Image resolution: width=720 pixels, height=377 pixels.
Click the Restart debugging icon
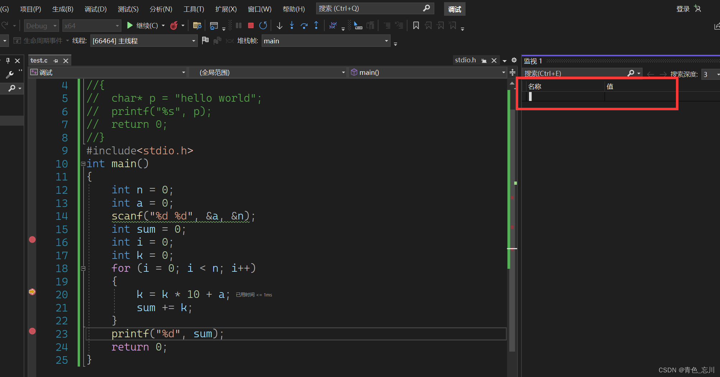point(263,25)
